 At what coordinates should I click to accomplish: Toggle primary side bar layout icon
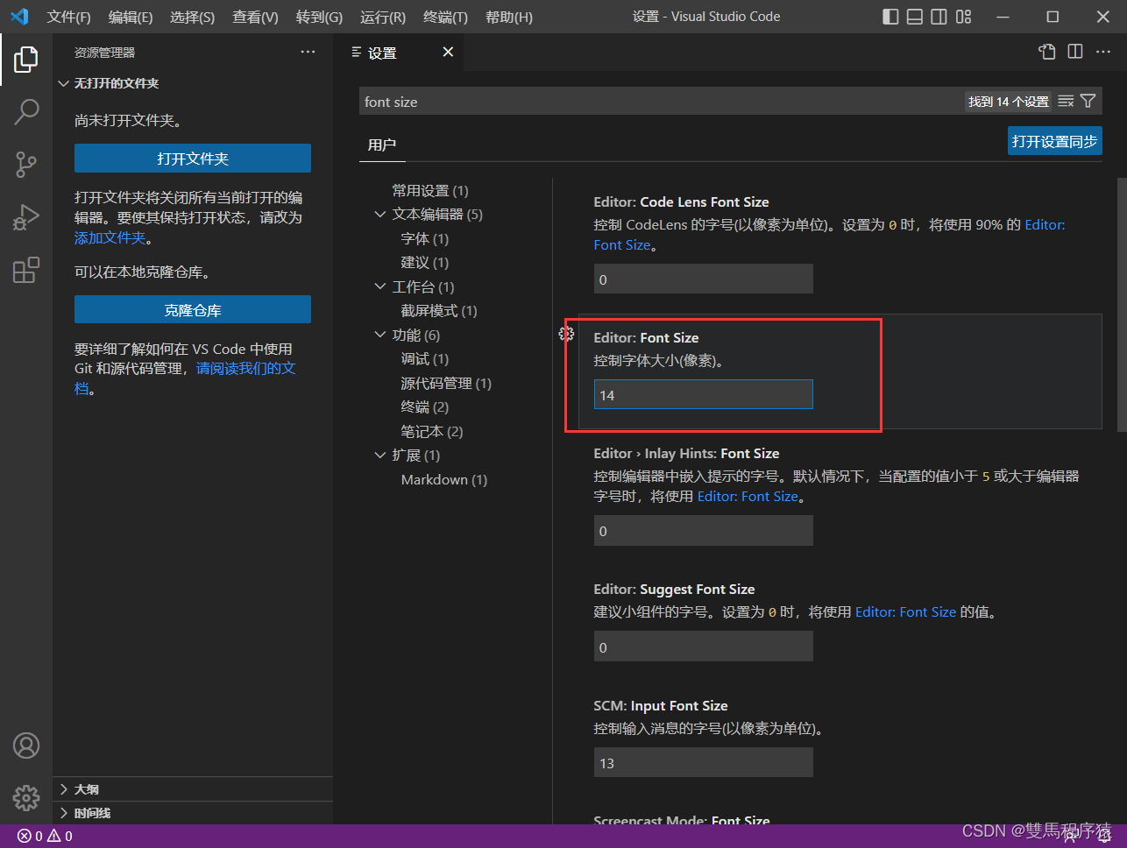pos(890,17)
